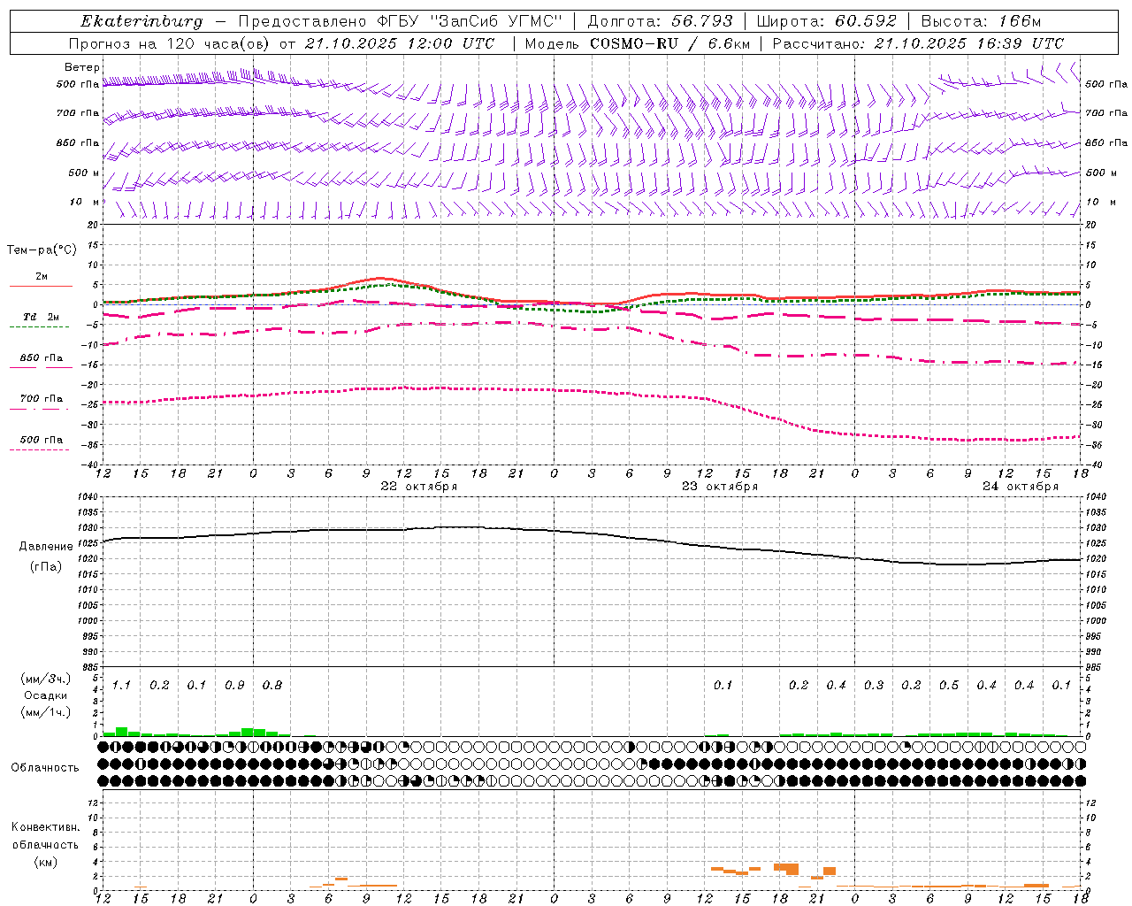This screenshot has width=1132, height=906.
Task: Click the "Тем-ра(°C)" temperature panel label
Action: [x=42, y=250]
